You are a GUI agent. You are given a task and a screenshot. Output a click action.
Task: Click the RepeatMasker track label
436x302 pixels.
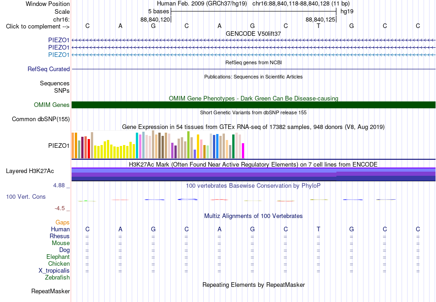[50, 291]
